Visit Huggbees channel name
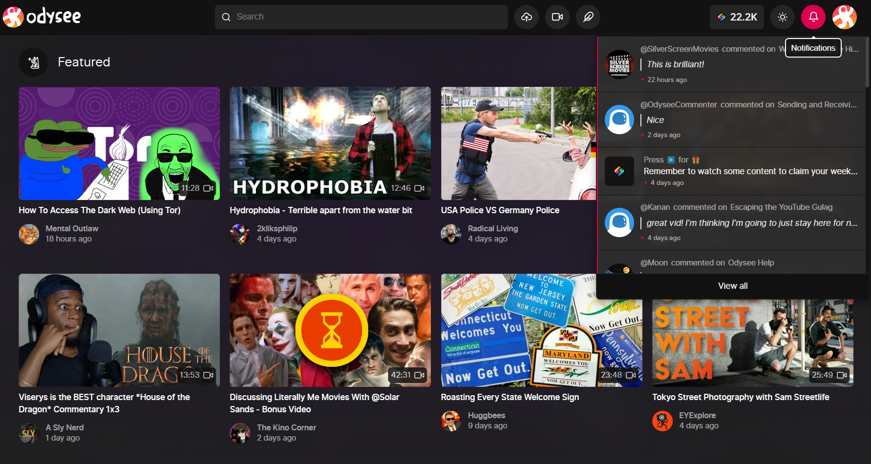The height and width of the screenshot is (464, 871). click(x=487, y=415)
